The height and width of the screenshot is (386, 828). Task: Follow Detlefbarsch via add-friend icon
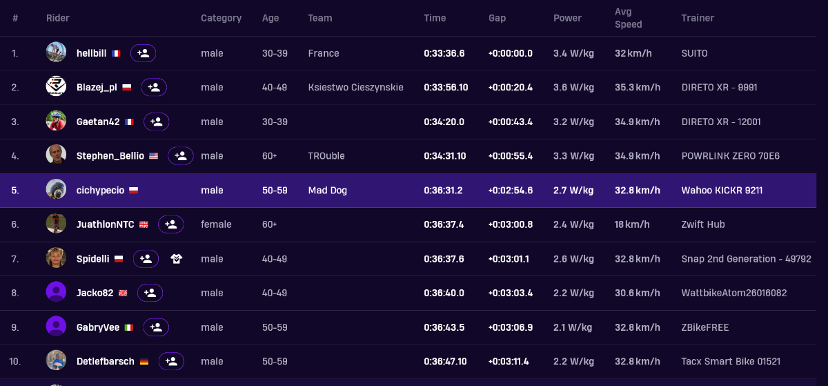click(x=171, y=361)
